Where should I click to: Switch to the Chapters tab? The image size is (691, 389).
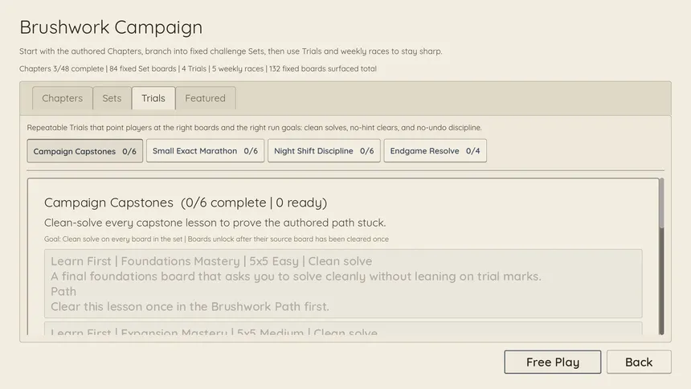[x=62, y=98]
